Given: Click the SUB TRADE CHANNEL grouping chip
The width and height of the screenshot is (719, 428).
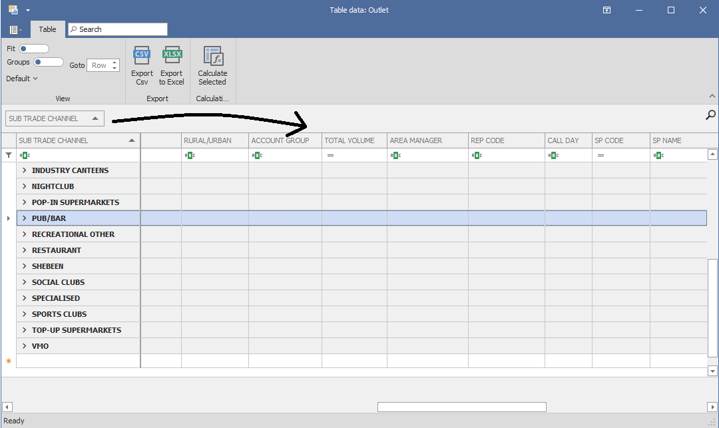Looking at the screenshot, I should 55,118.
